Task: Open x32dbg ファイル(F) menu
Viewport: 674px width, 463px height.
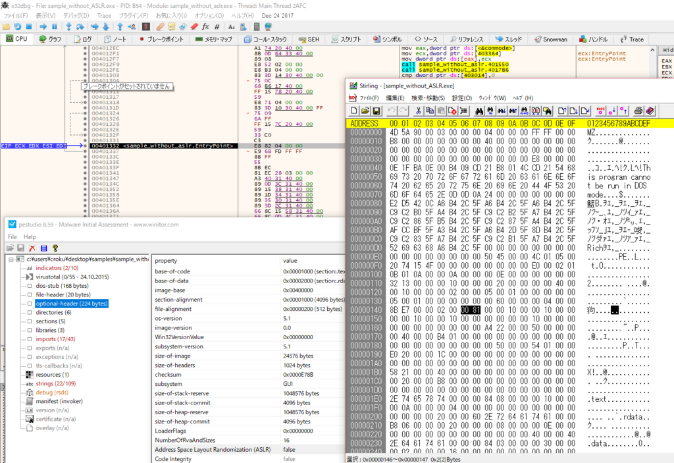Action: [x=16, y=16]
